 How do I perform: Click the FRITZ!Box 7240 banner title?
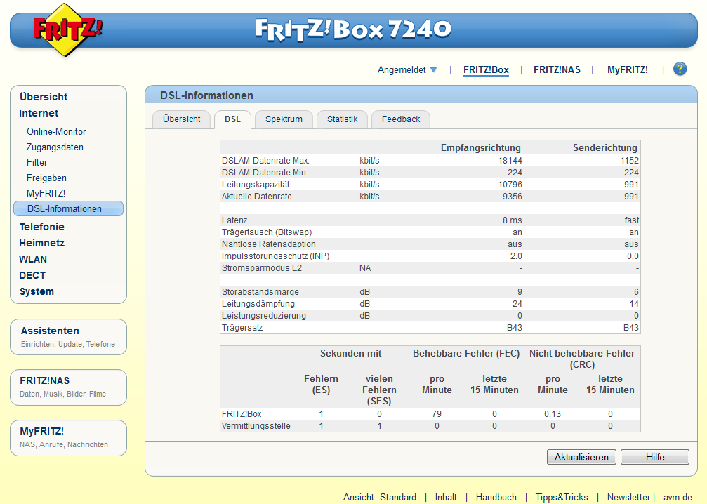click(x=353, y=29)
